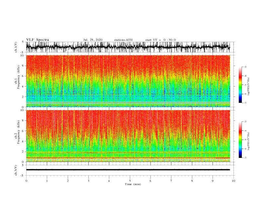Click the "station=ATH" label
The height and width of the screenshot is (203, 263).
tap(123, 40)
